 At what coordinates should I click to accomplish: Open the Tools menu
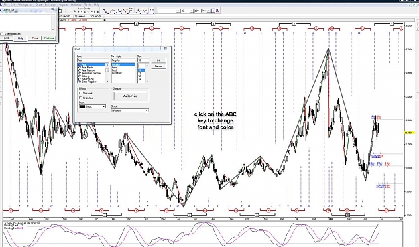(88, 5)
